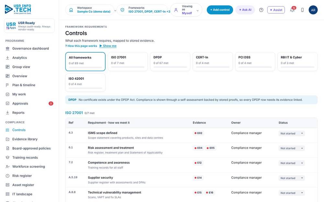Open the mobile device icon in header

302,10
